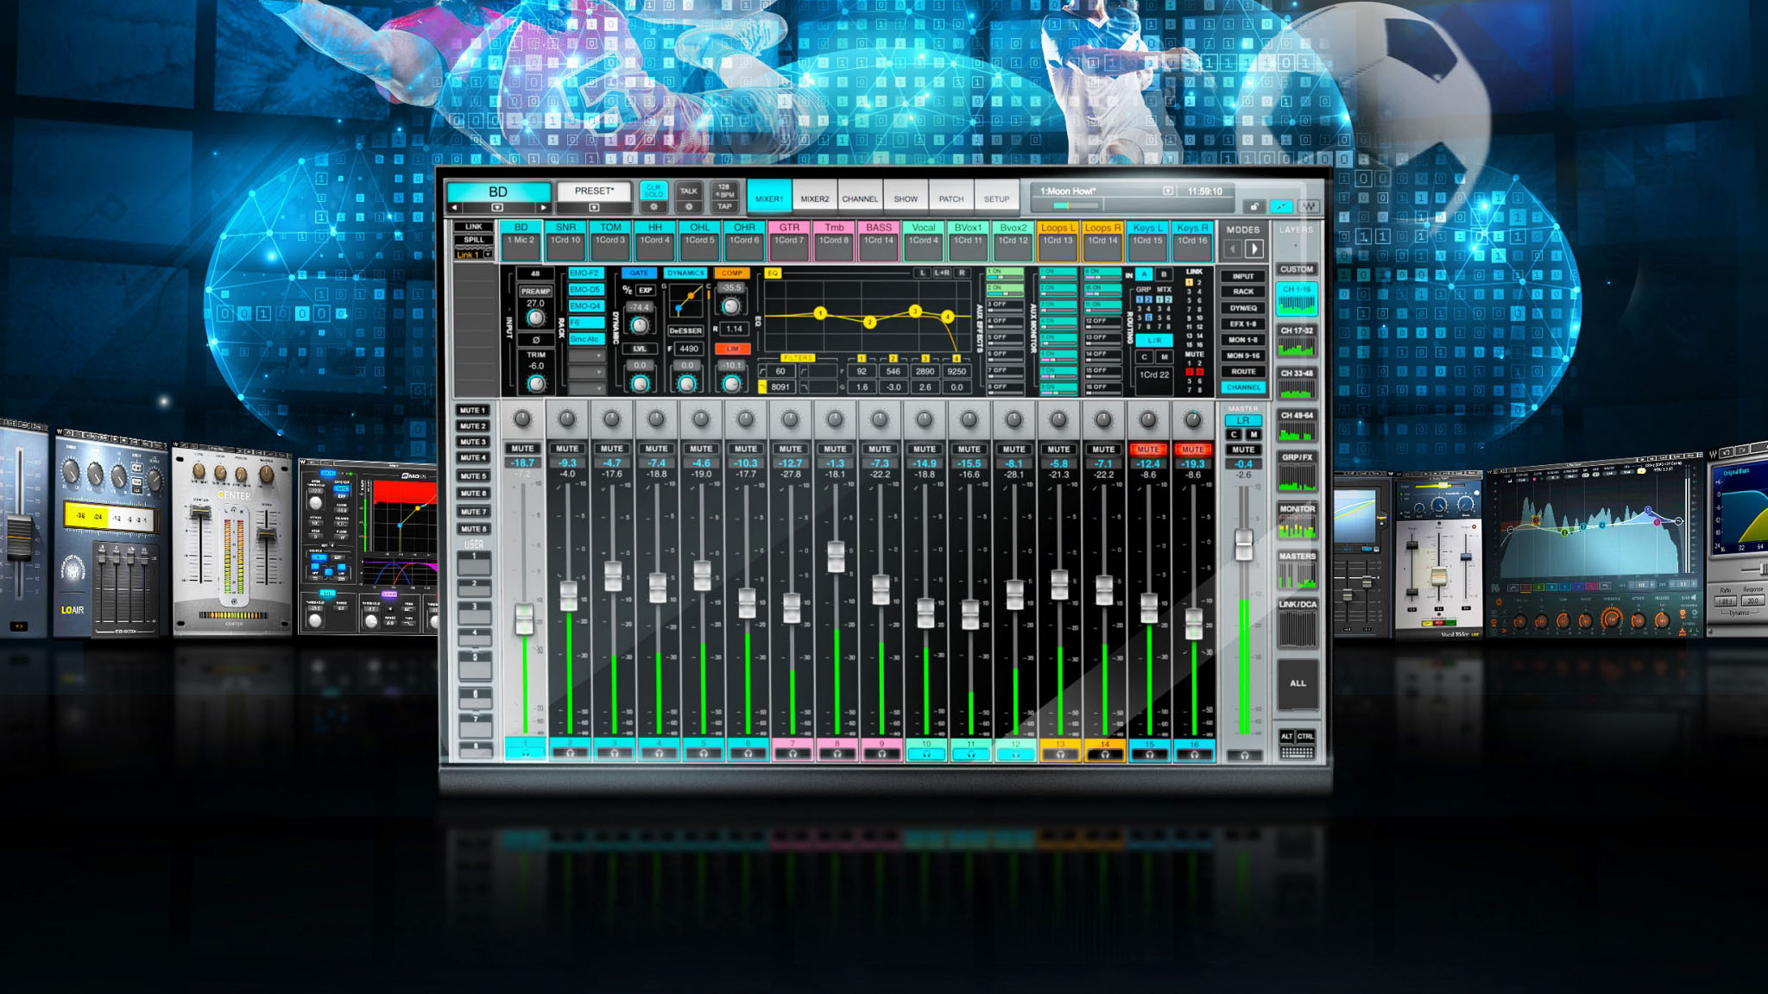Click the right arrow in the MODES panel

click(1254, 249)
